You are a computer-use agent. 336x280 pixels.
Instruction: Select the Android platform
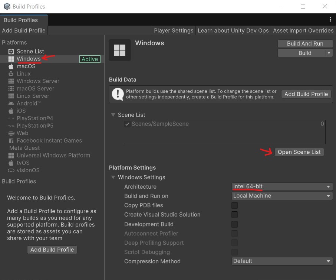[52, 103]
